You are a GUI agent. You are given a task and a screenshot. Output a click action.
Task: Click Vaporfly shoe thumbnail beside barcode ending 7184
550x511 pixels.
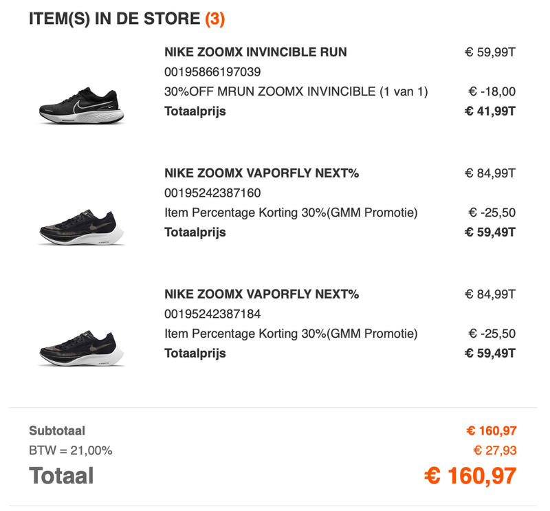82,350
